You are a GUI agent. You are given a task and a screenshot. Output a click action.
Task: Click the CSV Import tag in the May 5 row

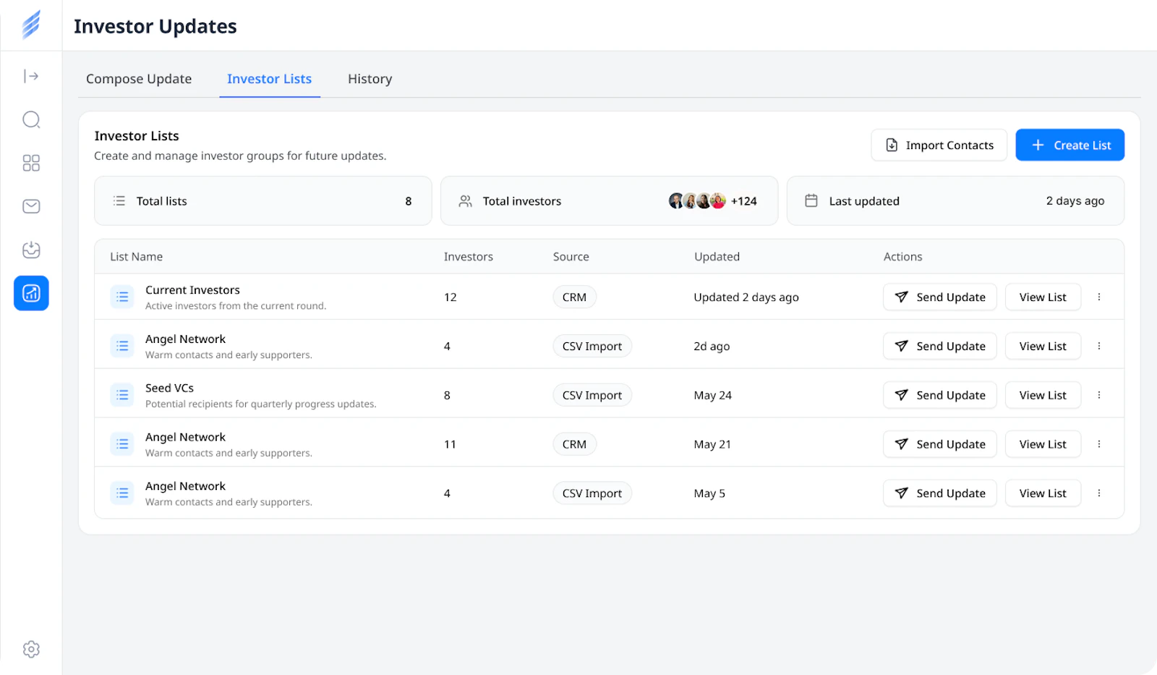pyautogui.click(x=592, y=493)
